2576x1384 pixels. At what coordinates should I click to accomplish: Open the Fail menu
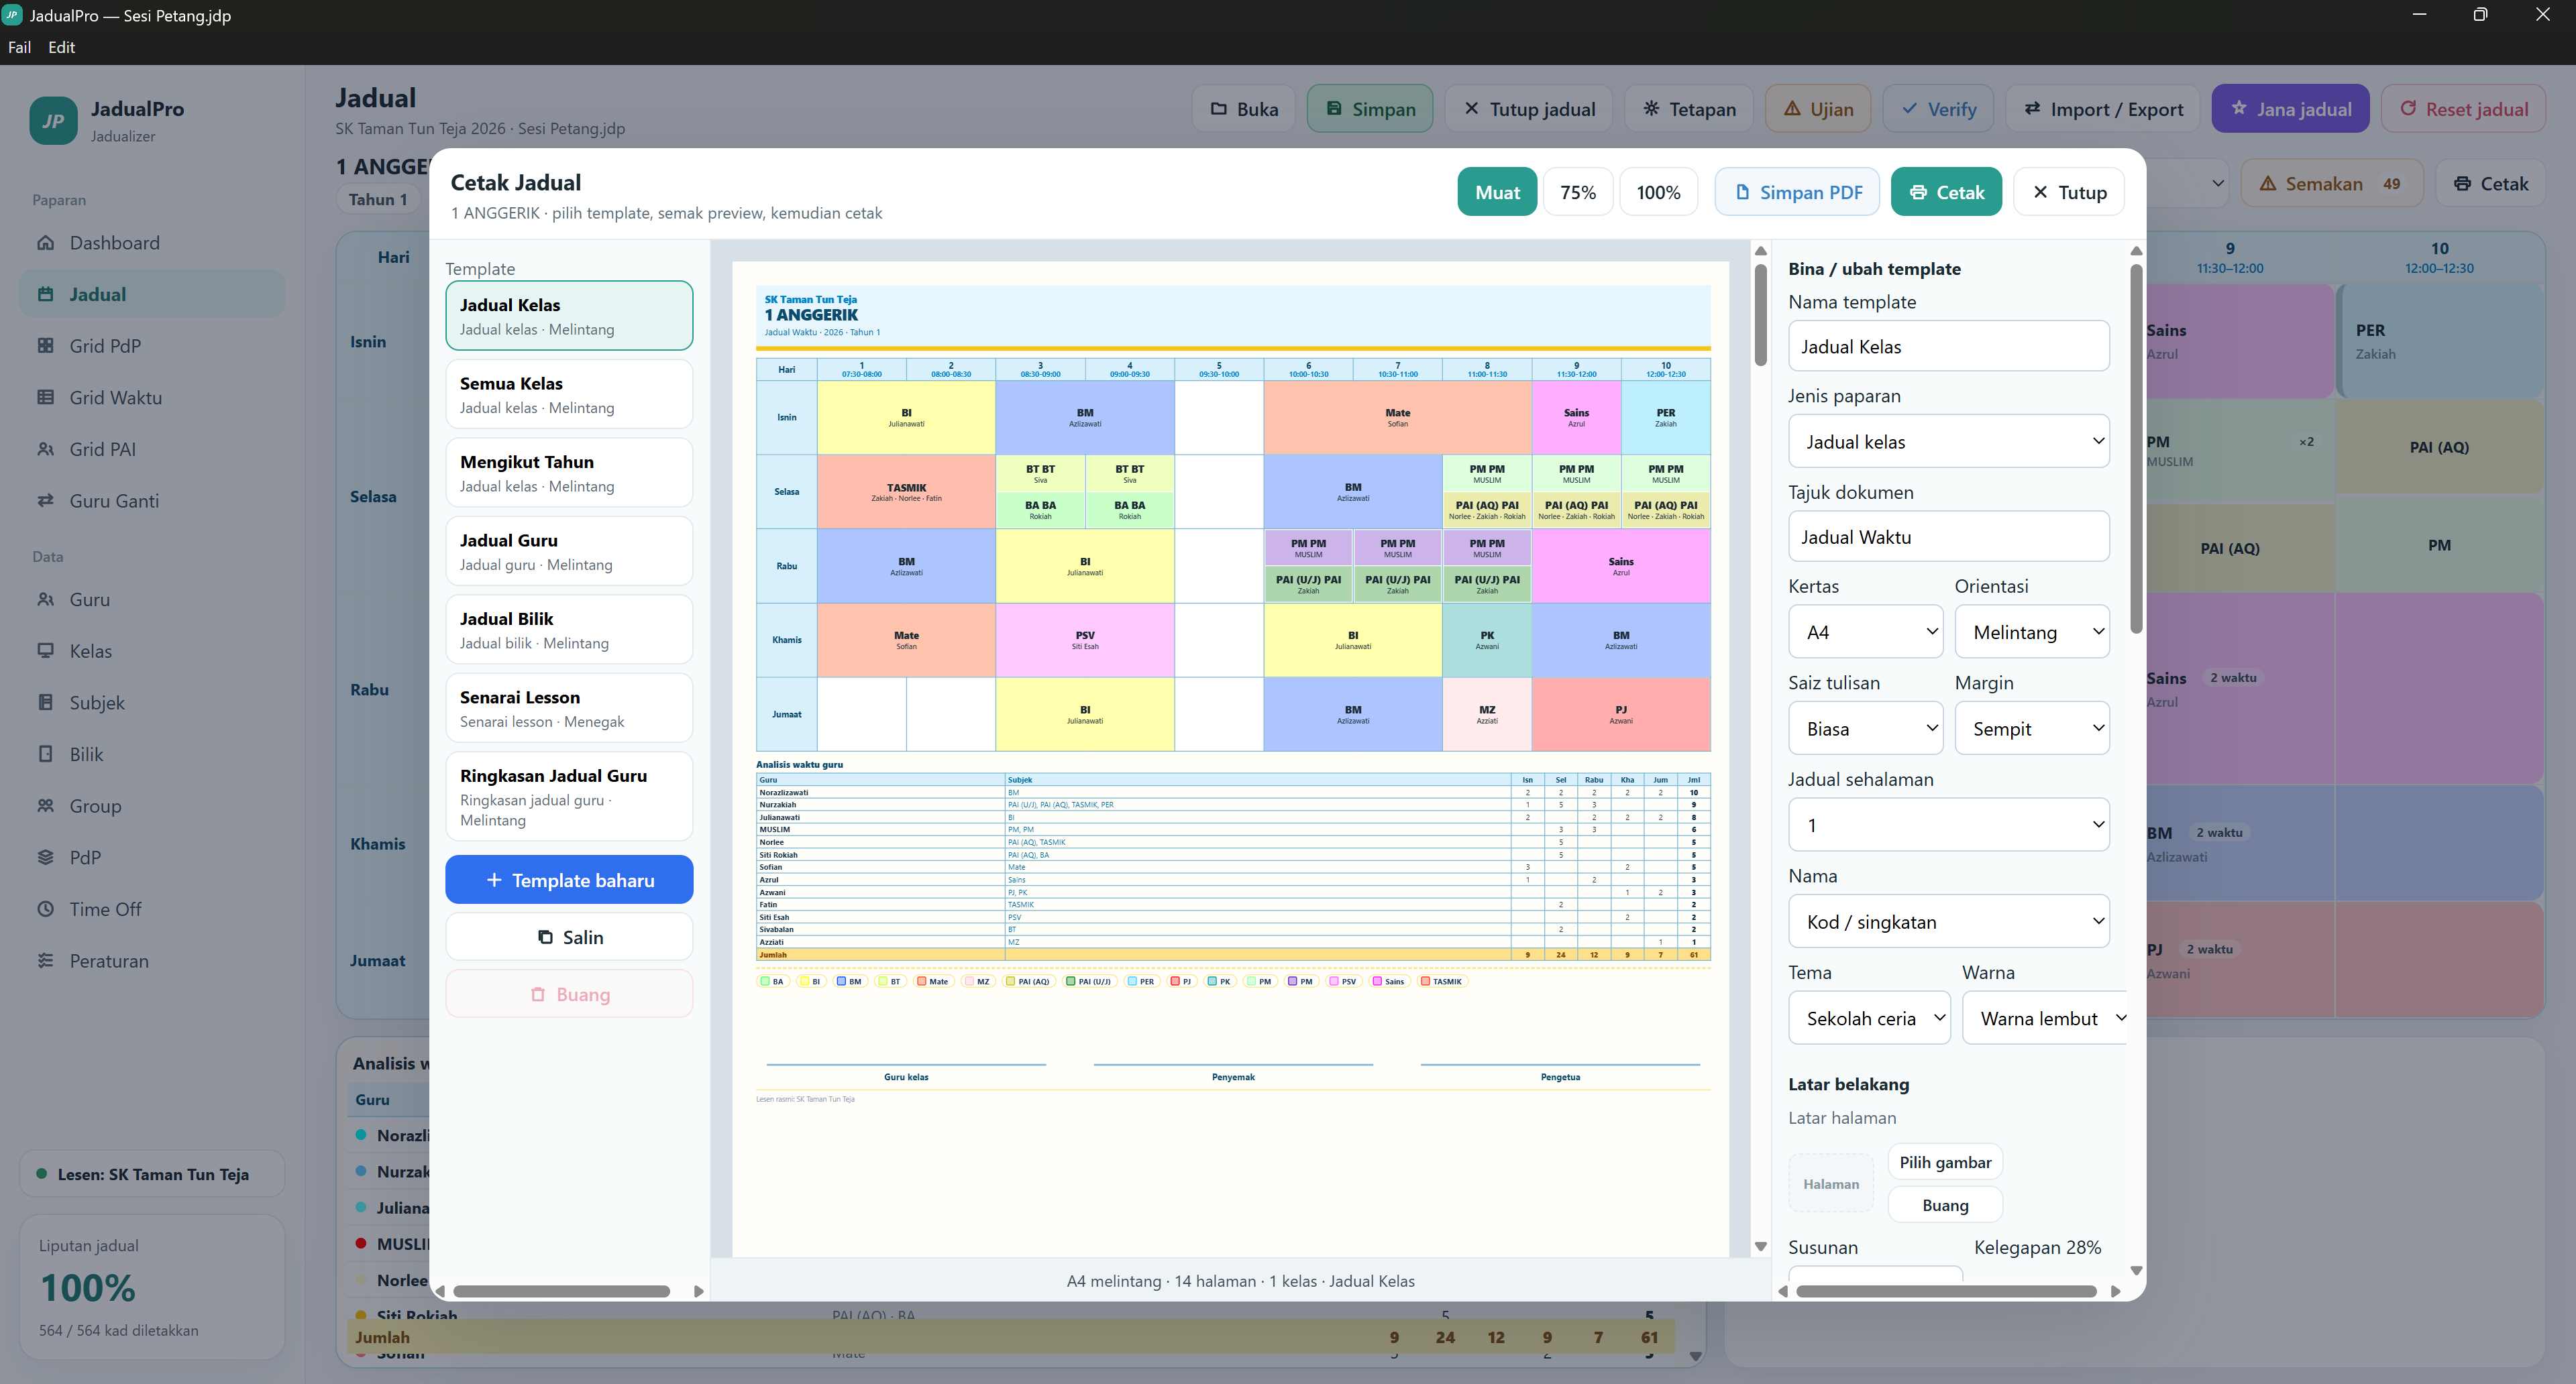pos(19,47)
